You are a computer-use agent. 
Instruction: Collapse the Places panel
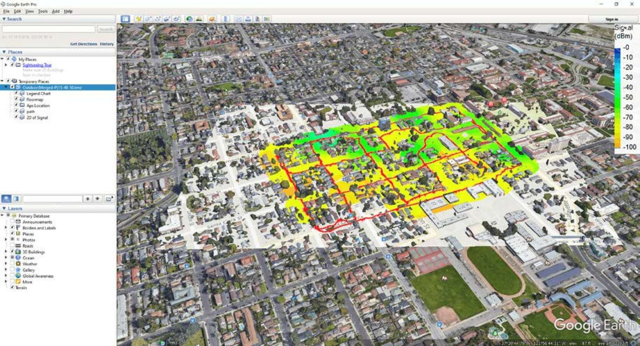[x=4, y=52]
